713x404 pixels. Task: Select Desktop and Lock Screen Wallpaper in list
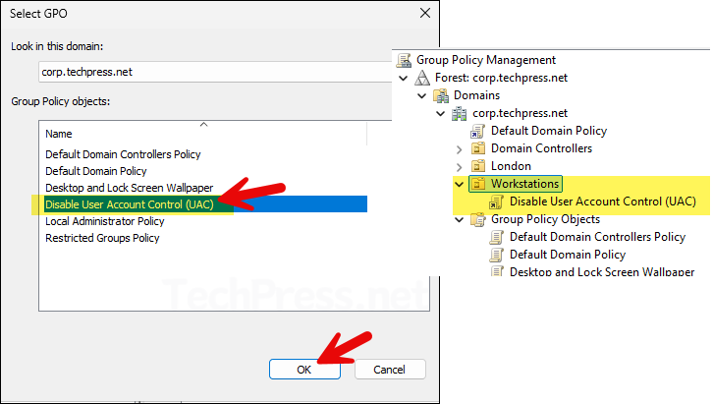click(x=129, y=188)
